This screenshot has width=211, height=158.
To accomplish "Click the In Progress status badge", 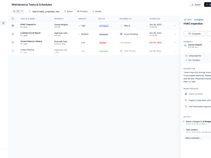I will coord(199,19).
